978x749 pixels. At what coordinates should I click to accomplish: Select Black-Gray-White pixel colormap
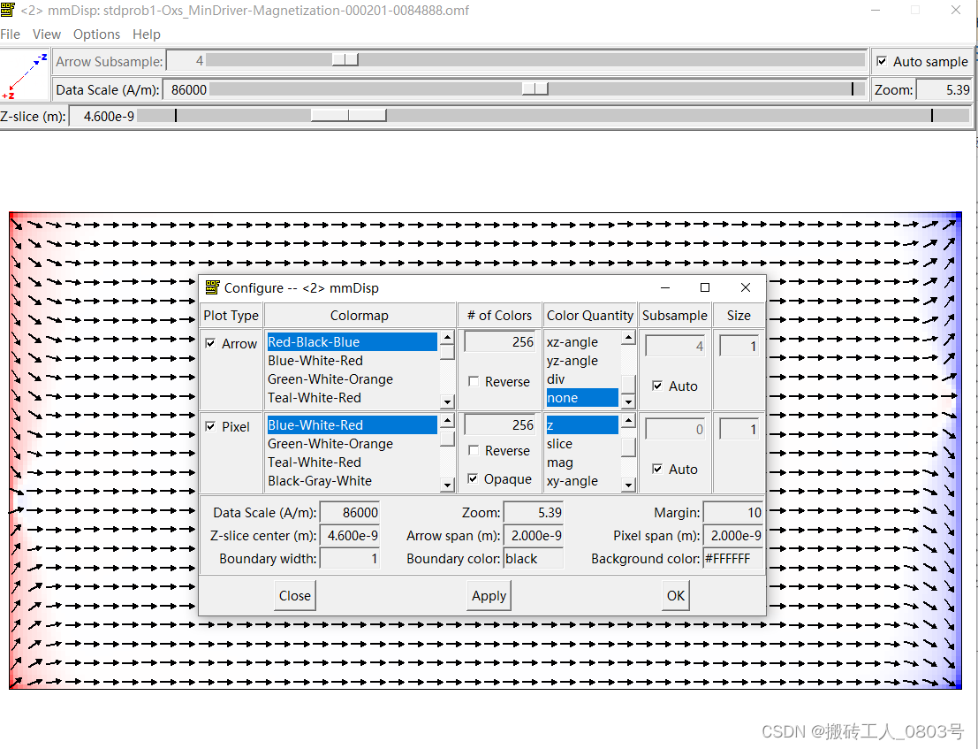(x=352, y=480)
